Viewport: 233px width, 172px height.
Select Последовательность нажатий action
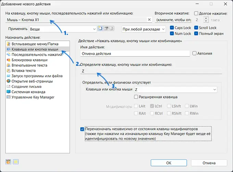pyautogui.click(x=37, y=55)
